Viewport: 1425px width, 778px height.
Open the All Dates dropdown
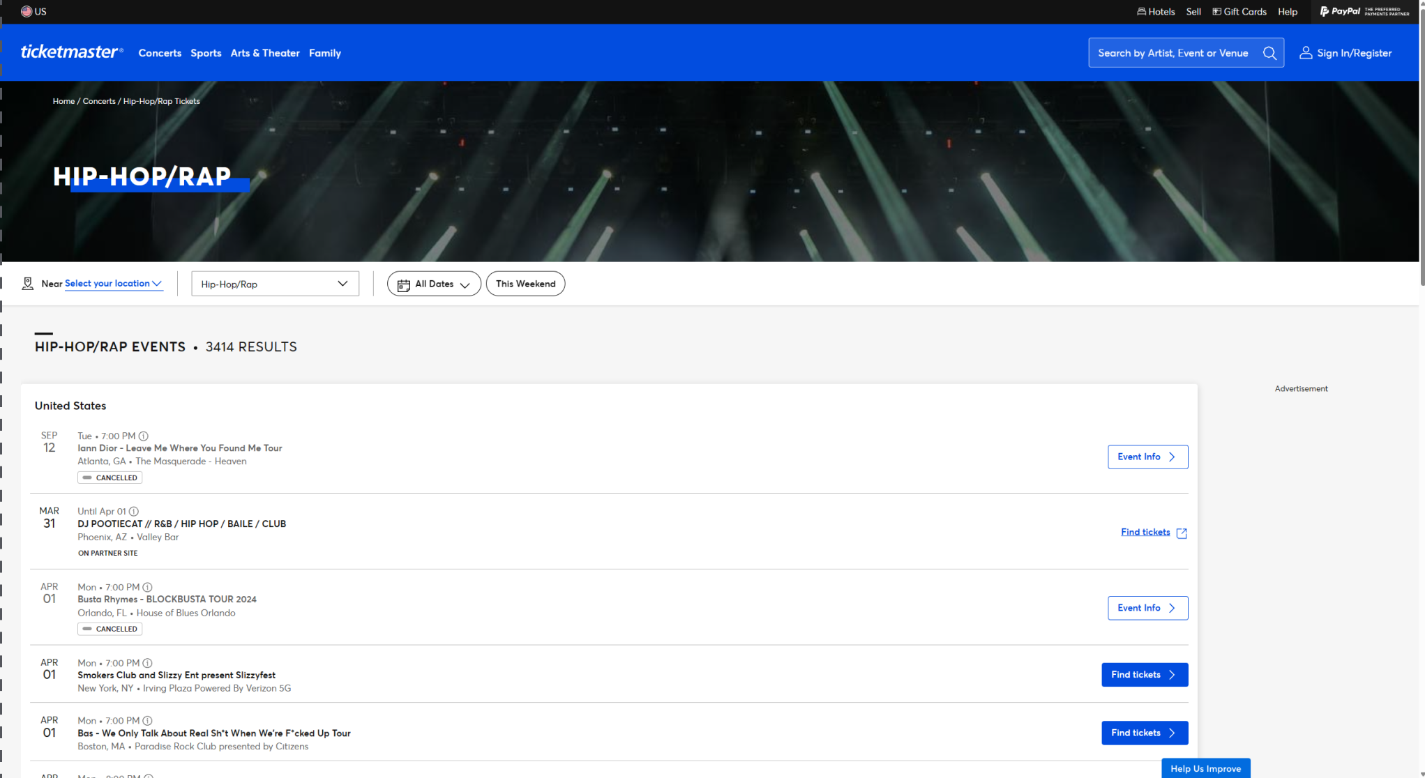[x=433, y=284]
